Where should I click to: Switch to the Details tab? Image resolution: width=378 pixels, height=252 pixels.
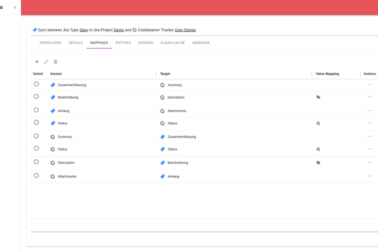click(x=76, y=43)
